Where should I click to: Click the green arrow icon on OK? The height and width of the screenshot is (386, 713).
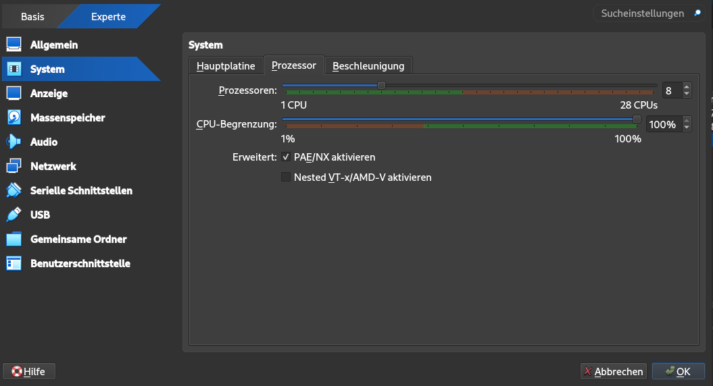(x=670, y=371)
